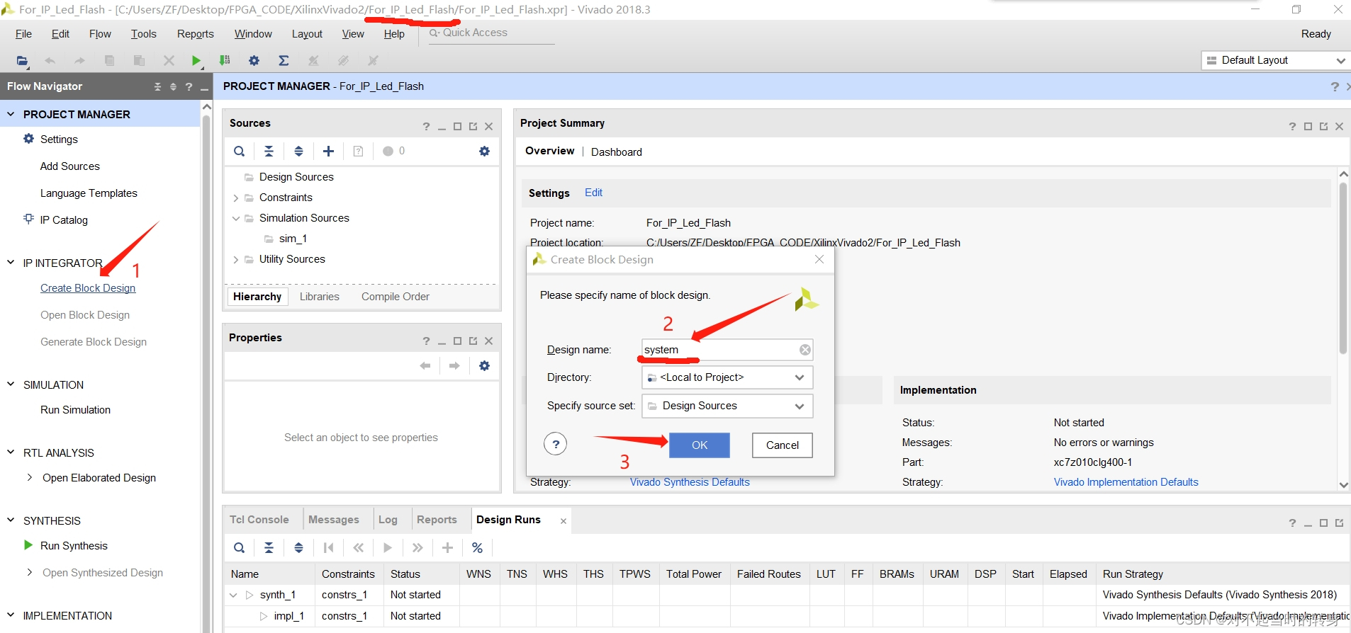Click the Sigma report toolbar icon

(x=284, y=61)
